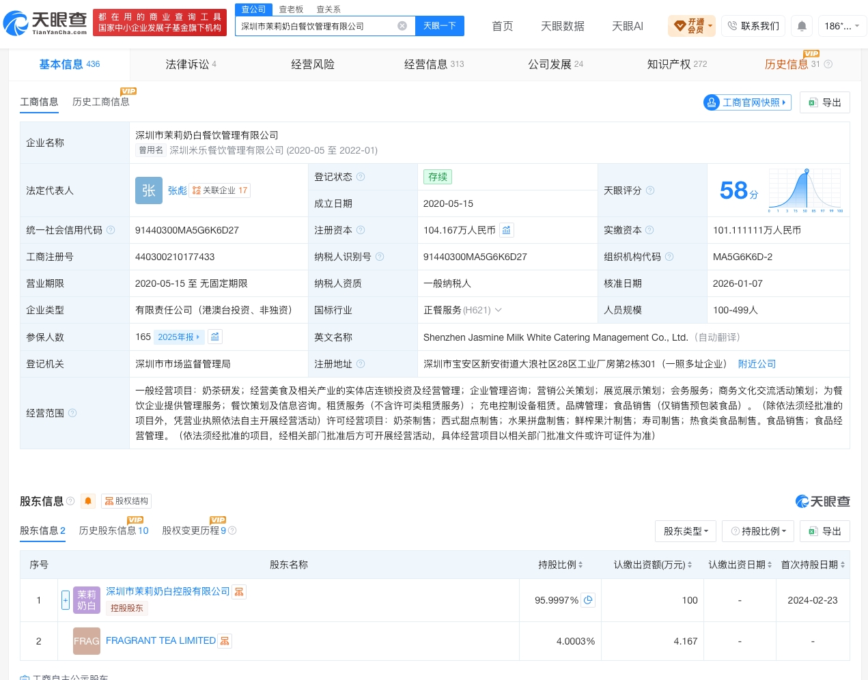This screenshot has width=868, height=680.
Task: Open the notification bell icon
Action: pos(802,26)
